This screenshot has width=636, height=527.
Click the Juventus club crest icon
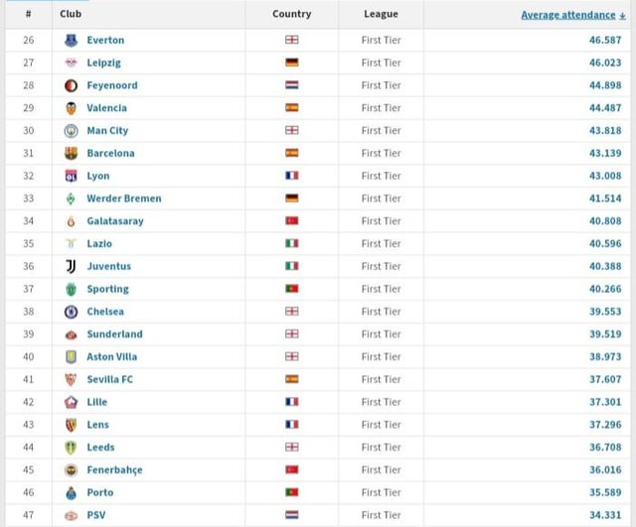coord(71,266)
